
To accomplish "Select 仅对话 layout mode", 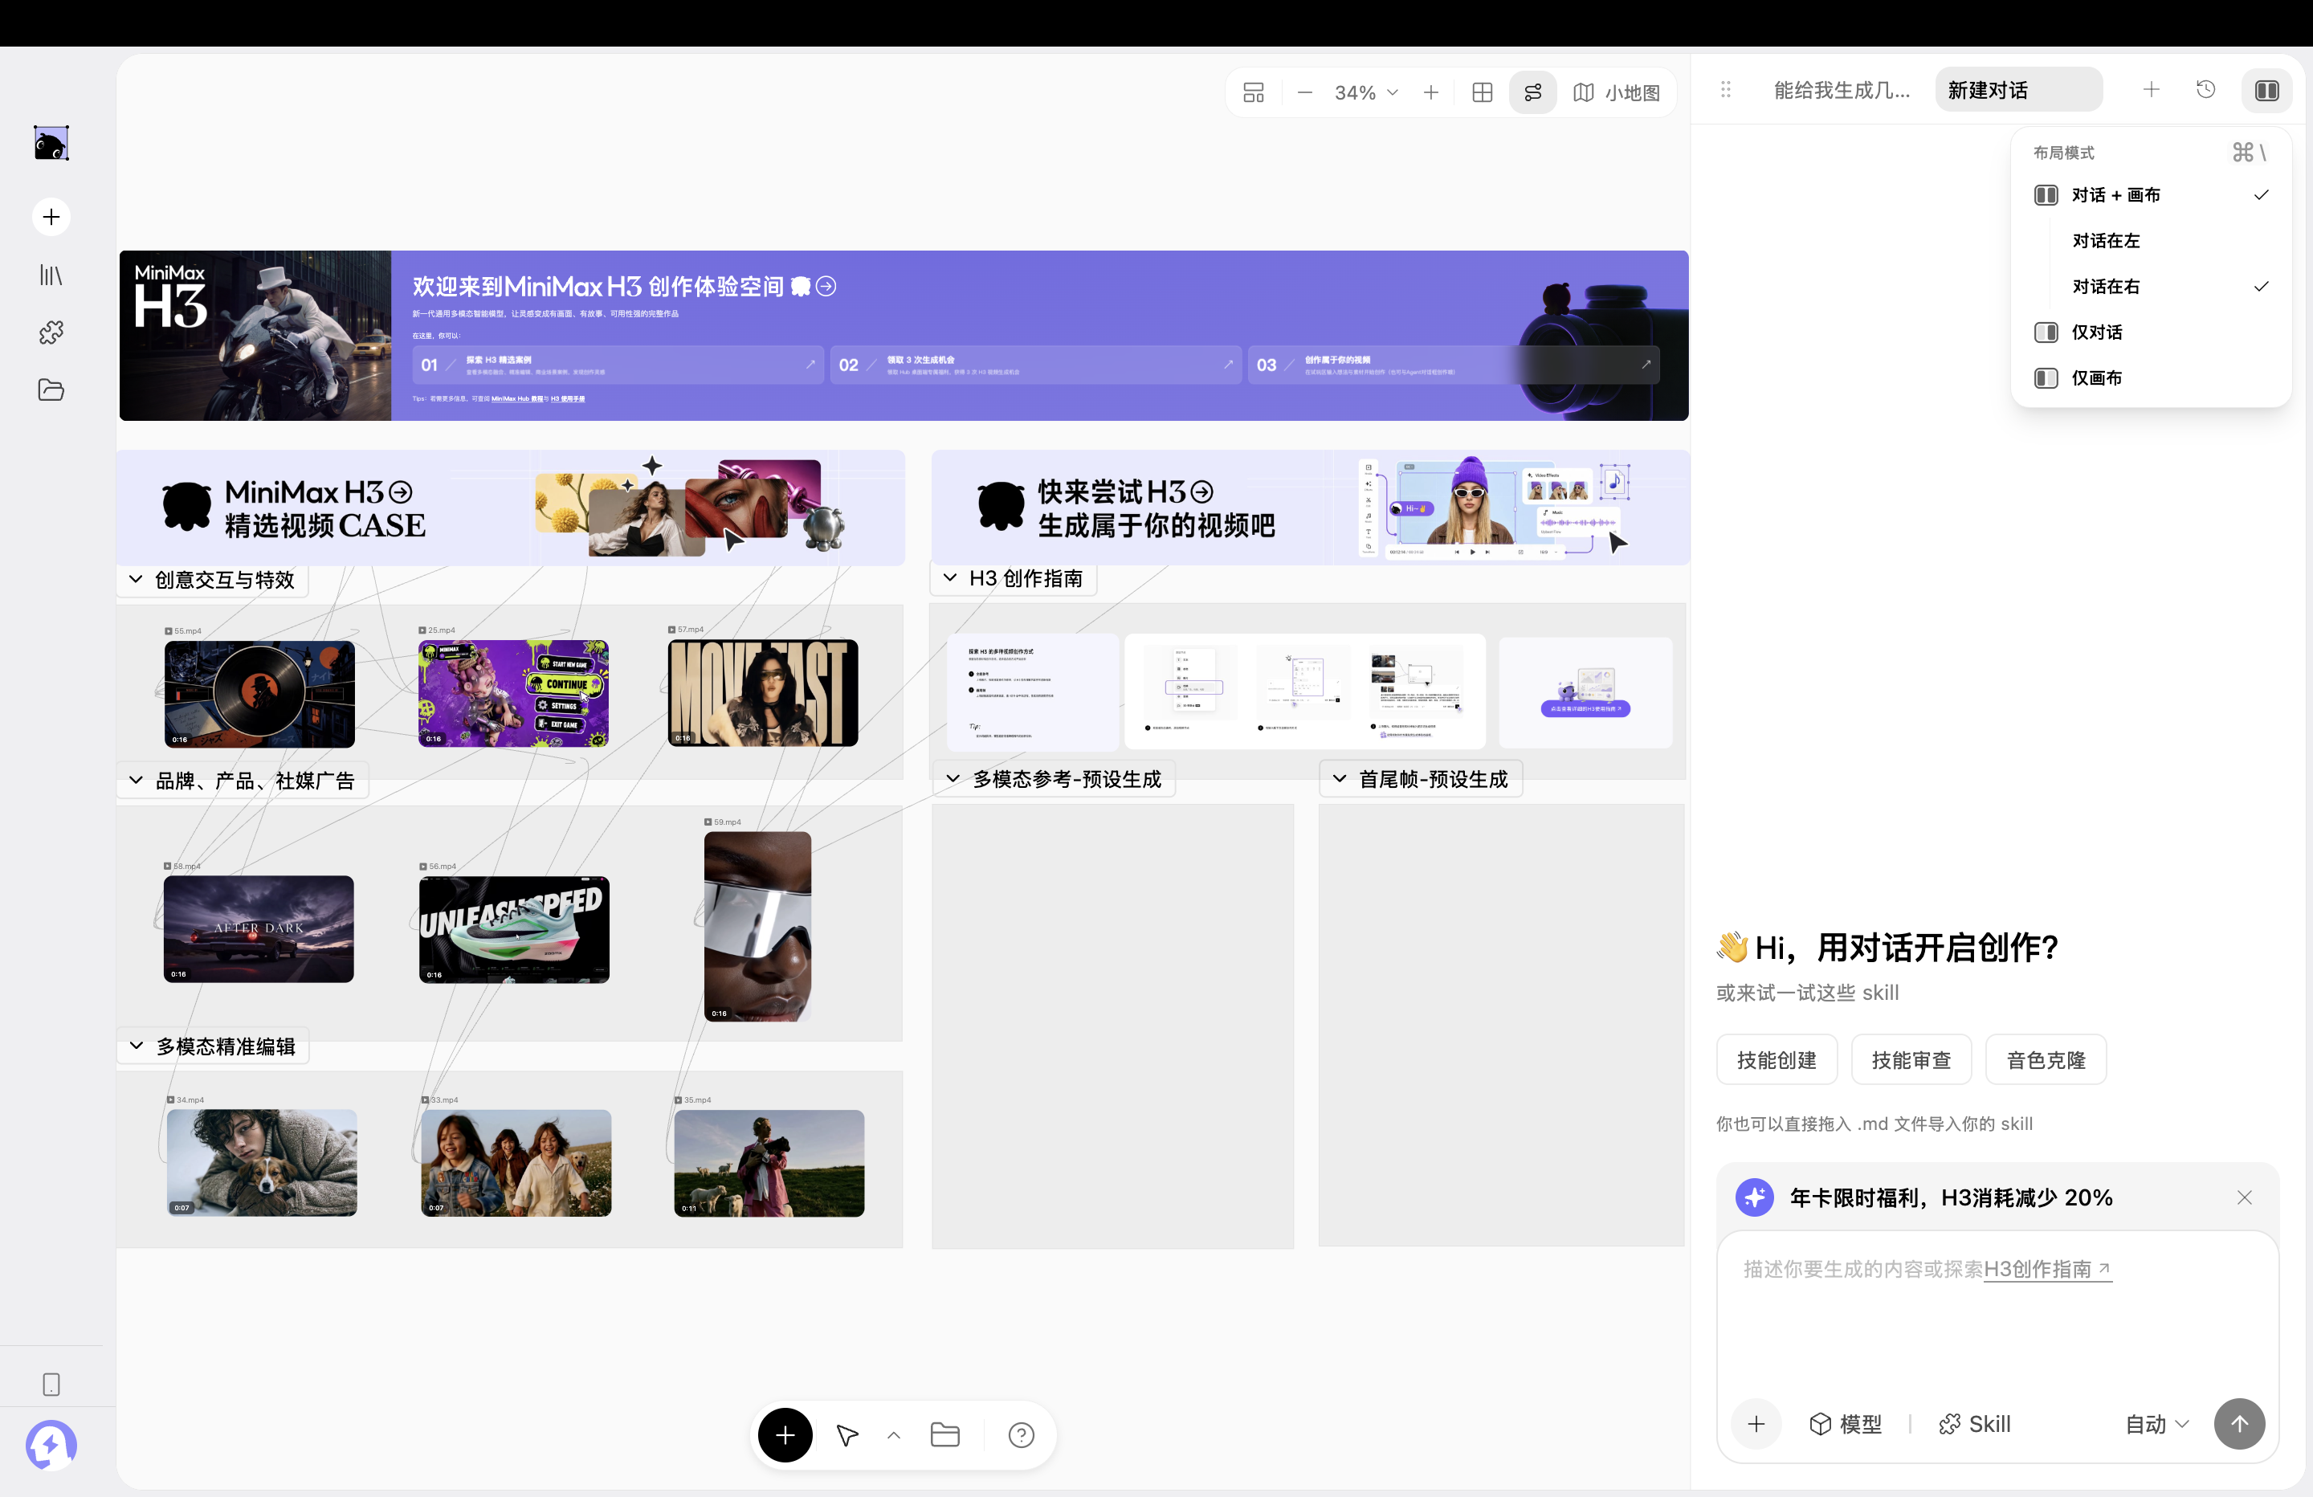I will pos(2152,332).
